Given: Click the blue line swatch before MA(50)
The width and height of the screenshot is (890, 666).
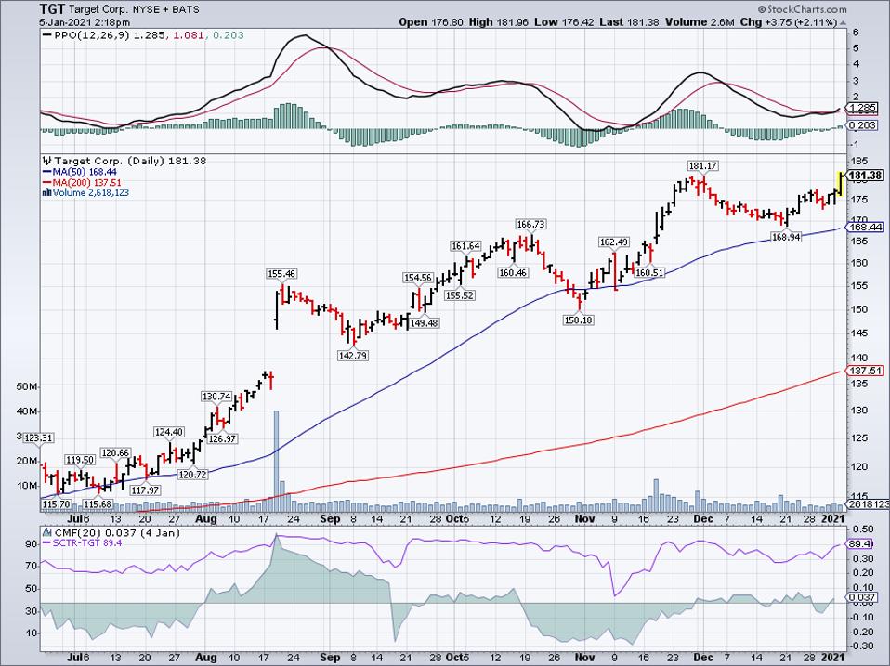Looking at the screenshot, I should pos(47,172).
